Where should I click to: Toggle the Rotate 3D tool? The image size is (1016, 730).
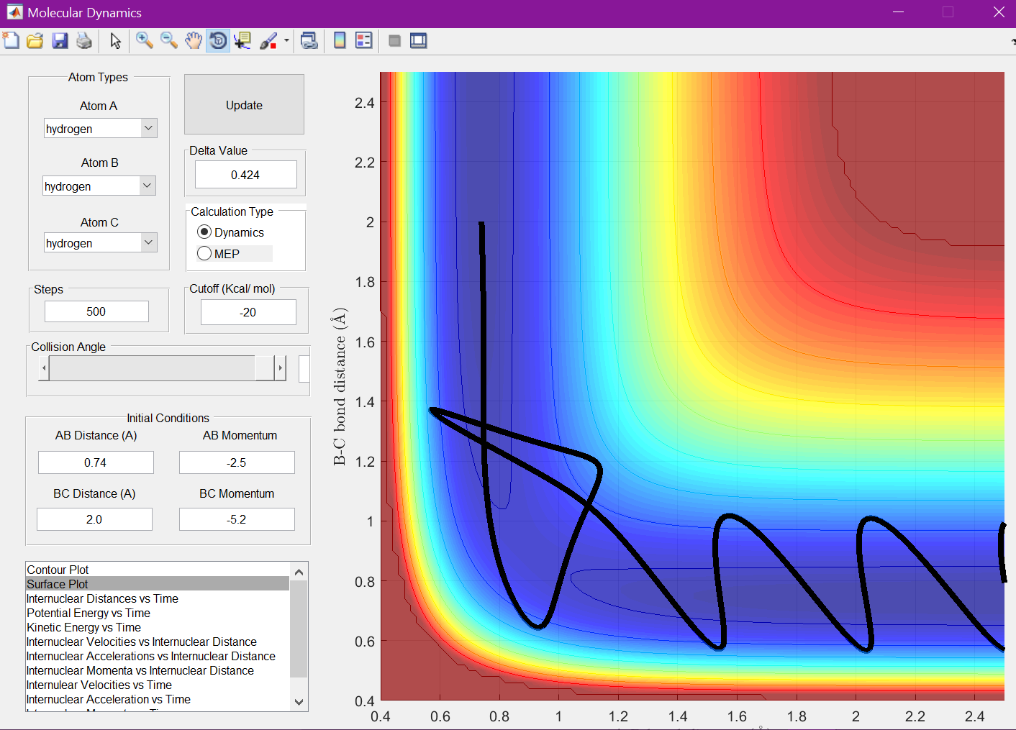coord(218,41)
